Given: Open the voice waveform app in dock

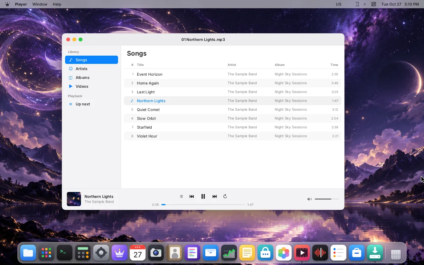Looking at the screenshot, I should point(320,253).
